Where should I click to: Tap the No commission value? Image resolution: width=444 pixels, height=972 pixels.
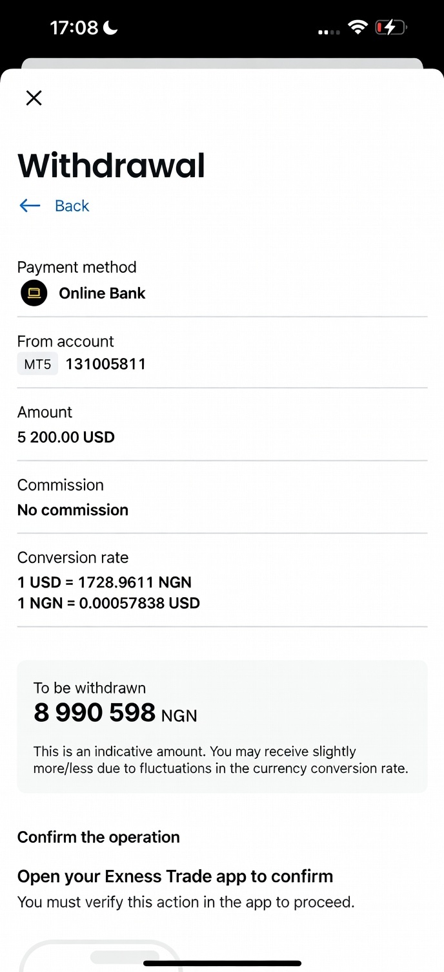click(73, 510)
